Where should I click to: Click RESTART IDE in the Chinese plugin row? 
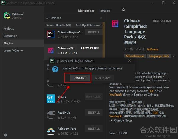(x=90, y=49)
